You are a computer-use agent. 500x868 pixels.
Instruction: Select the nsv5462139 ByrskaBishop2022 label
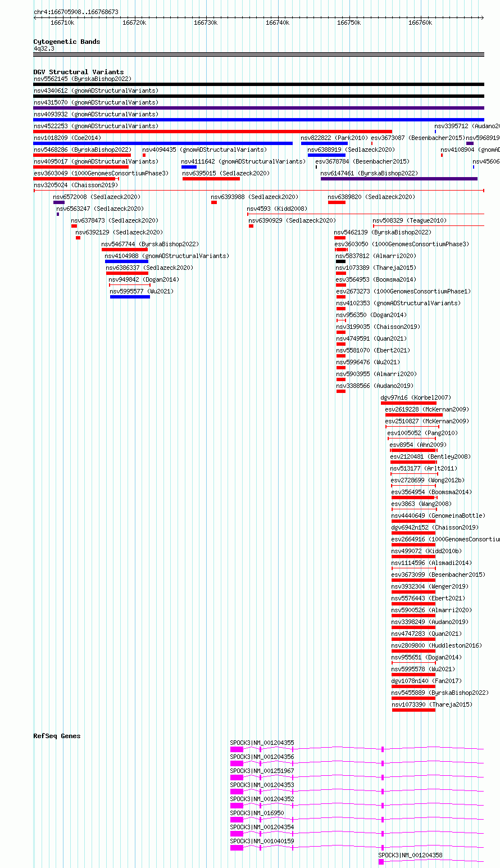(x=383, y=233)
